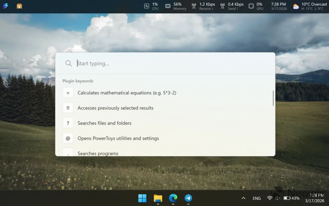Click the PowerToys lightning icon in top bar

[x=6, y=6]
